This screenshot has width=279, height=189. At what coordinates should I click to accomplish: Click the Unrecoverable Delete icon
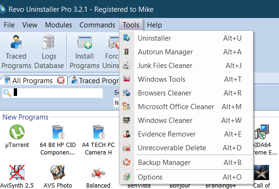click(x=126, y=147)
